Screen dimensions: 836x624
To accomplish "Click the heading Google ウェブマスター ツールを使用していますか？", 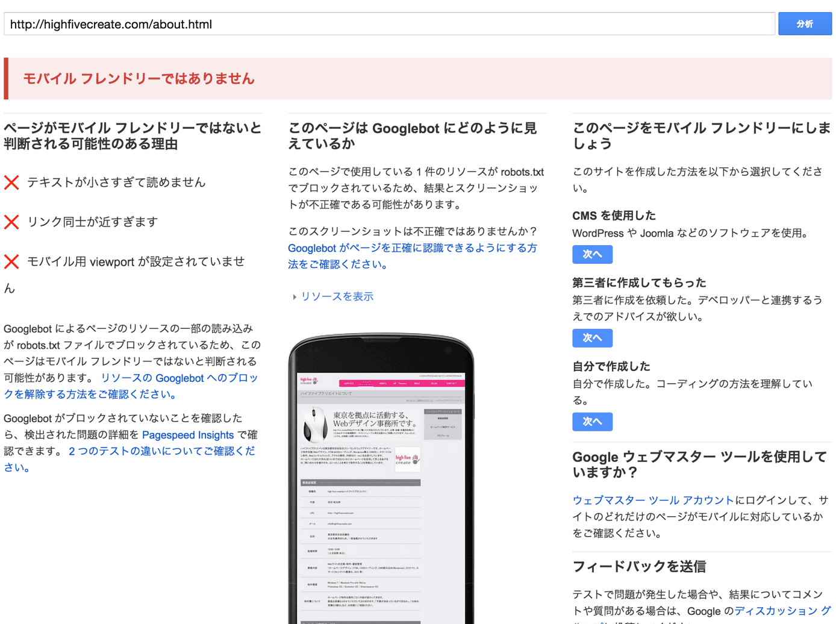I will click(699, 464).
